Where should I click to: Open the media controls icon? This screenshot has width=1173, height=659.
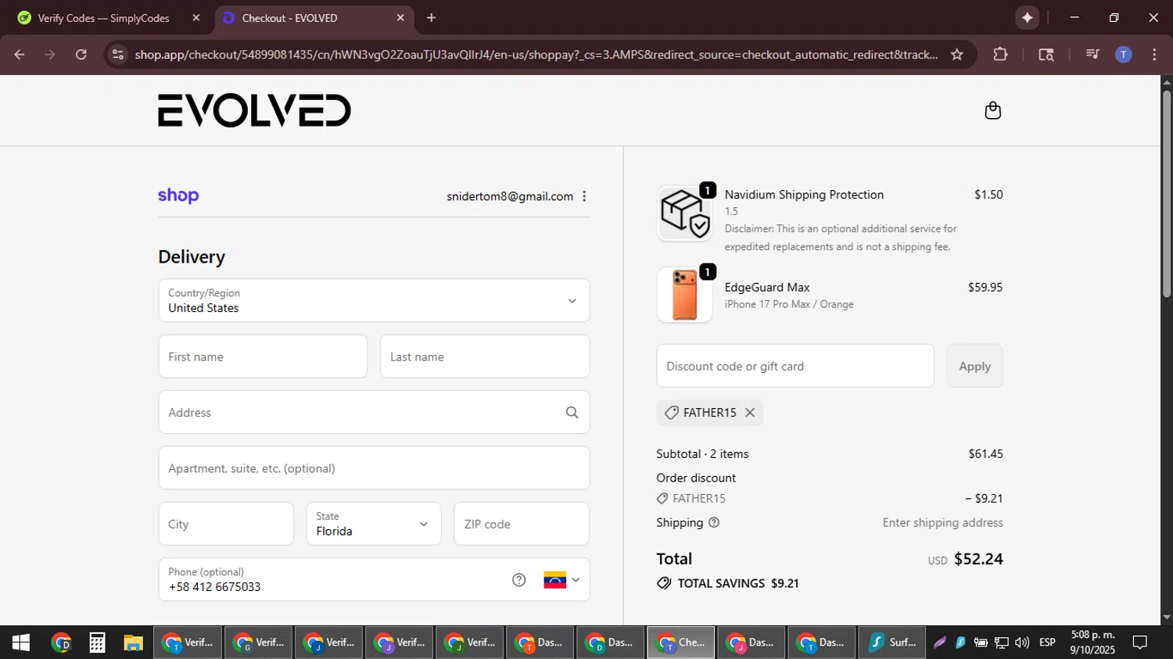[1092, 54]
